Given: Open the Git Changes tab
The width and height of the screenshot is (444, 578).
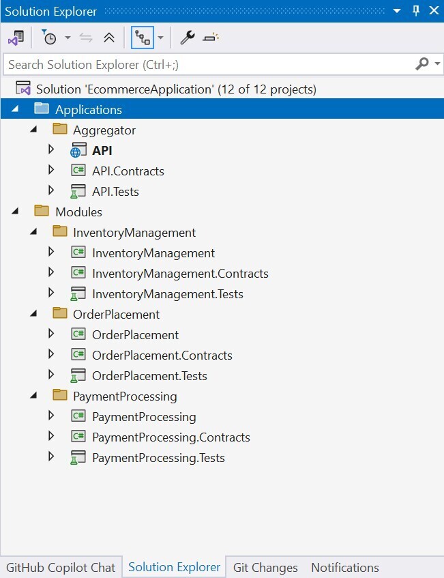Looking at the screenshot, I should pyautogui.click(x=265, y=567).
